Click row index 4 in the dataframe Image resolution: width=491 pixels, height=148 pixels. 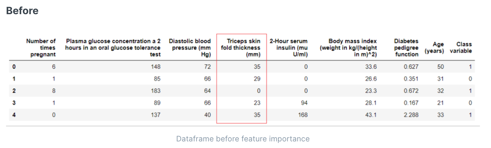pos(14,115)
